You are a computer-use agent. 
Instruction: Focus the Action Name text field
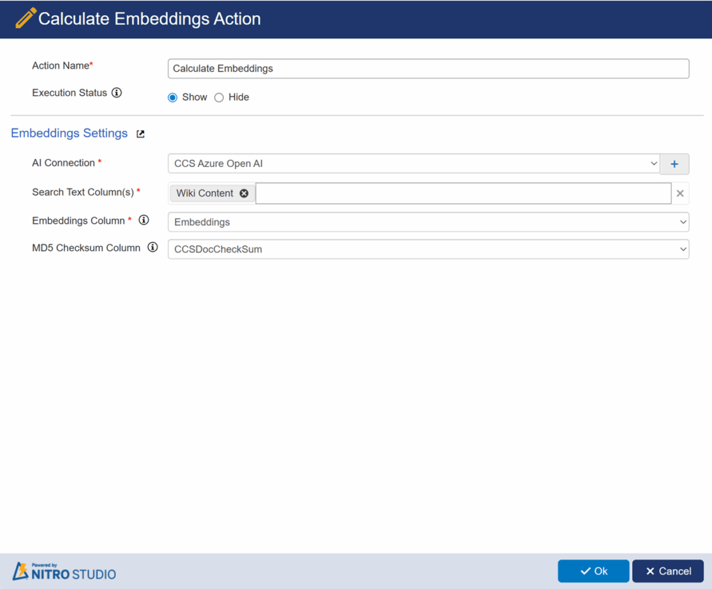click(428, 69)
